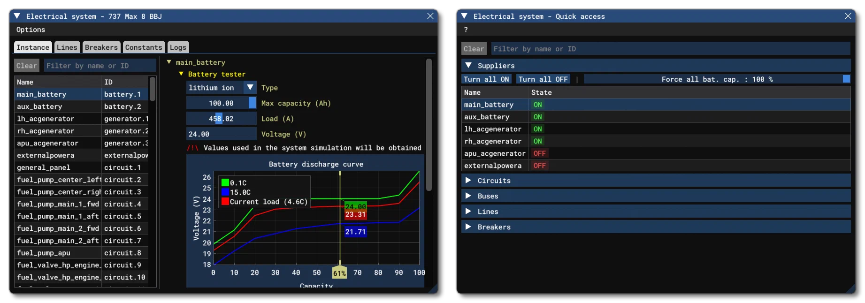
Task: Open the Options menu
Action: [31, 30]
